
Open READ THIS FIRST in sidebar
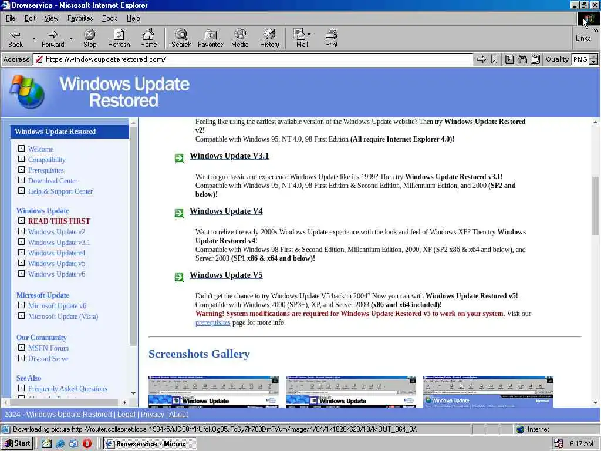[x=59, y=221]
